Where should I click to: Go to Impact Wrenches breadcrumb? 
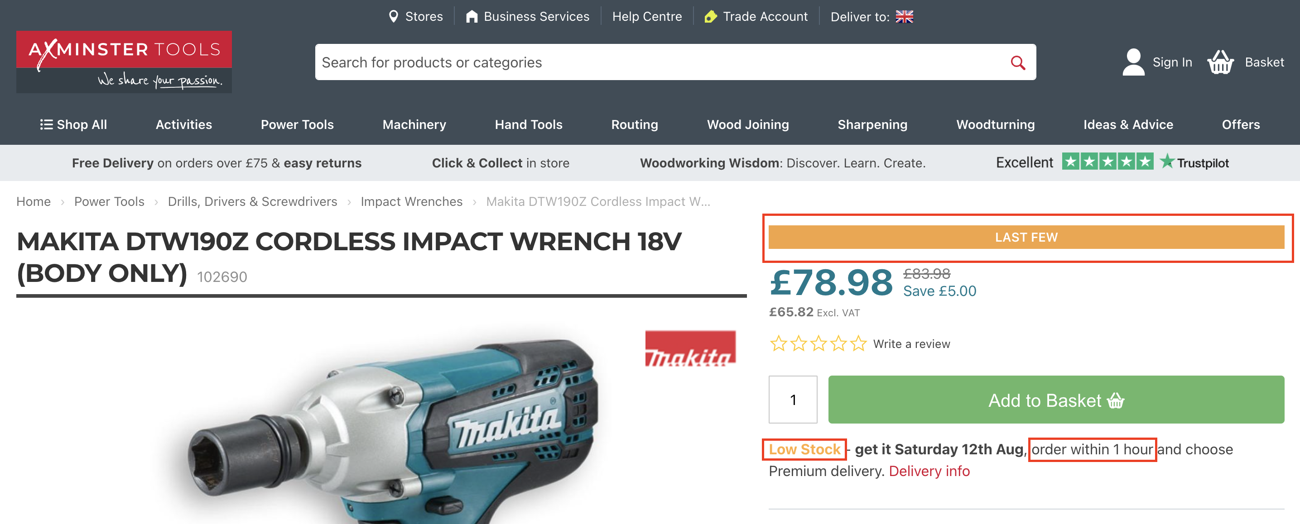pos(411,202)
